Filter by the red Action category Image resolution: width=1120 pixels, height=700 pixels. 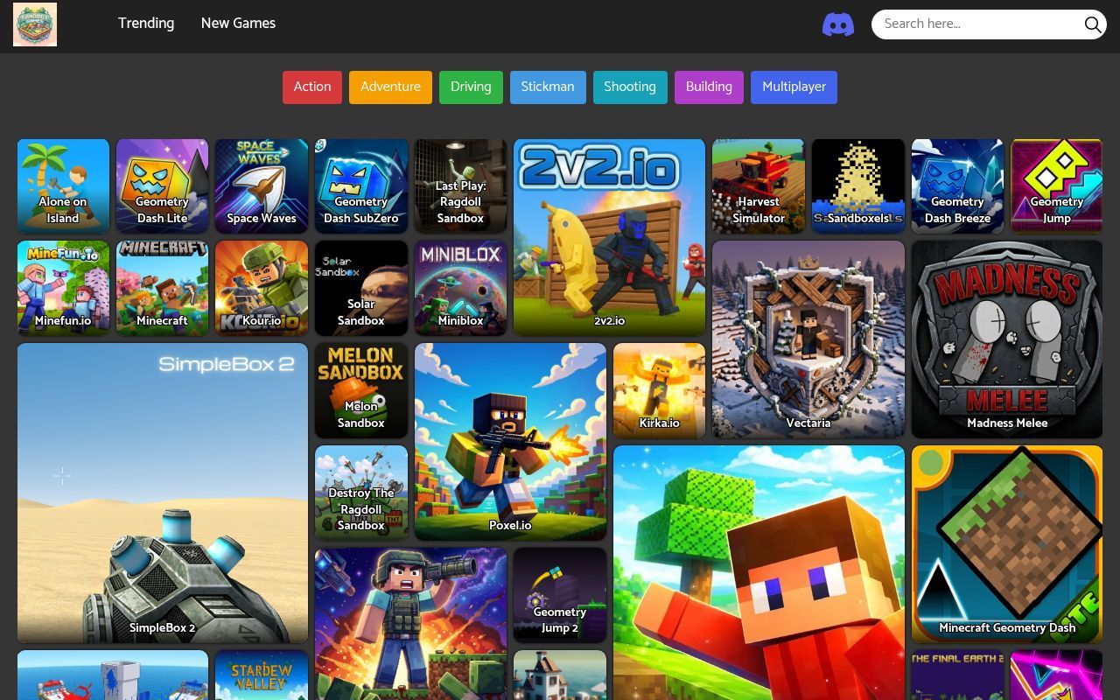[x=312, y=87]
